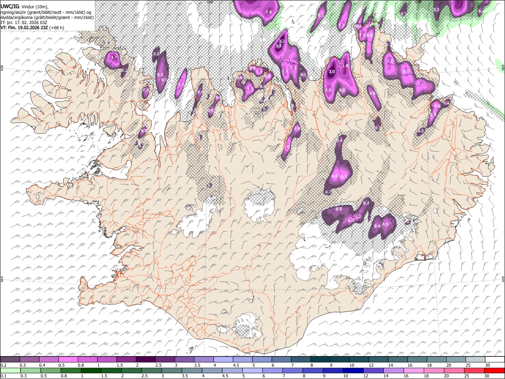This screenshot has width=505, height=379.
Task: Click the pale green lower legend swatch labeled 0.1
Action: pos(10,371)
